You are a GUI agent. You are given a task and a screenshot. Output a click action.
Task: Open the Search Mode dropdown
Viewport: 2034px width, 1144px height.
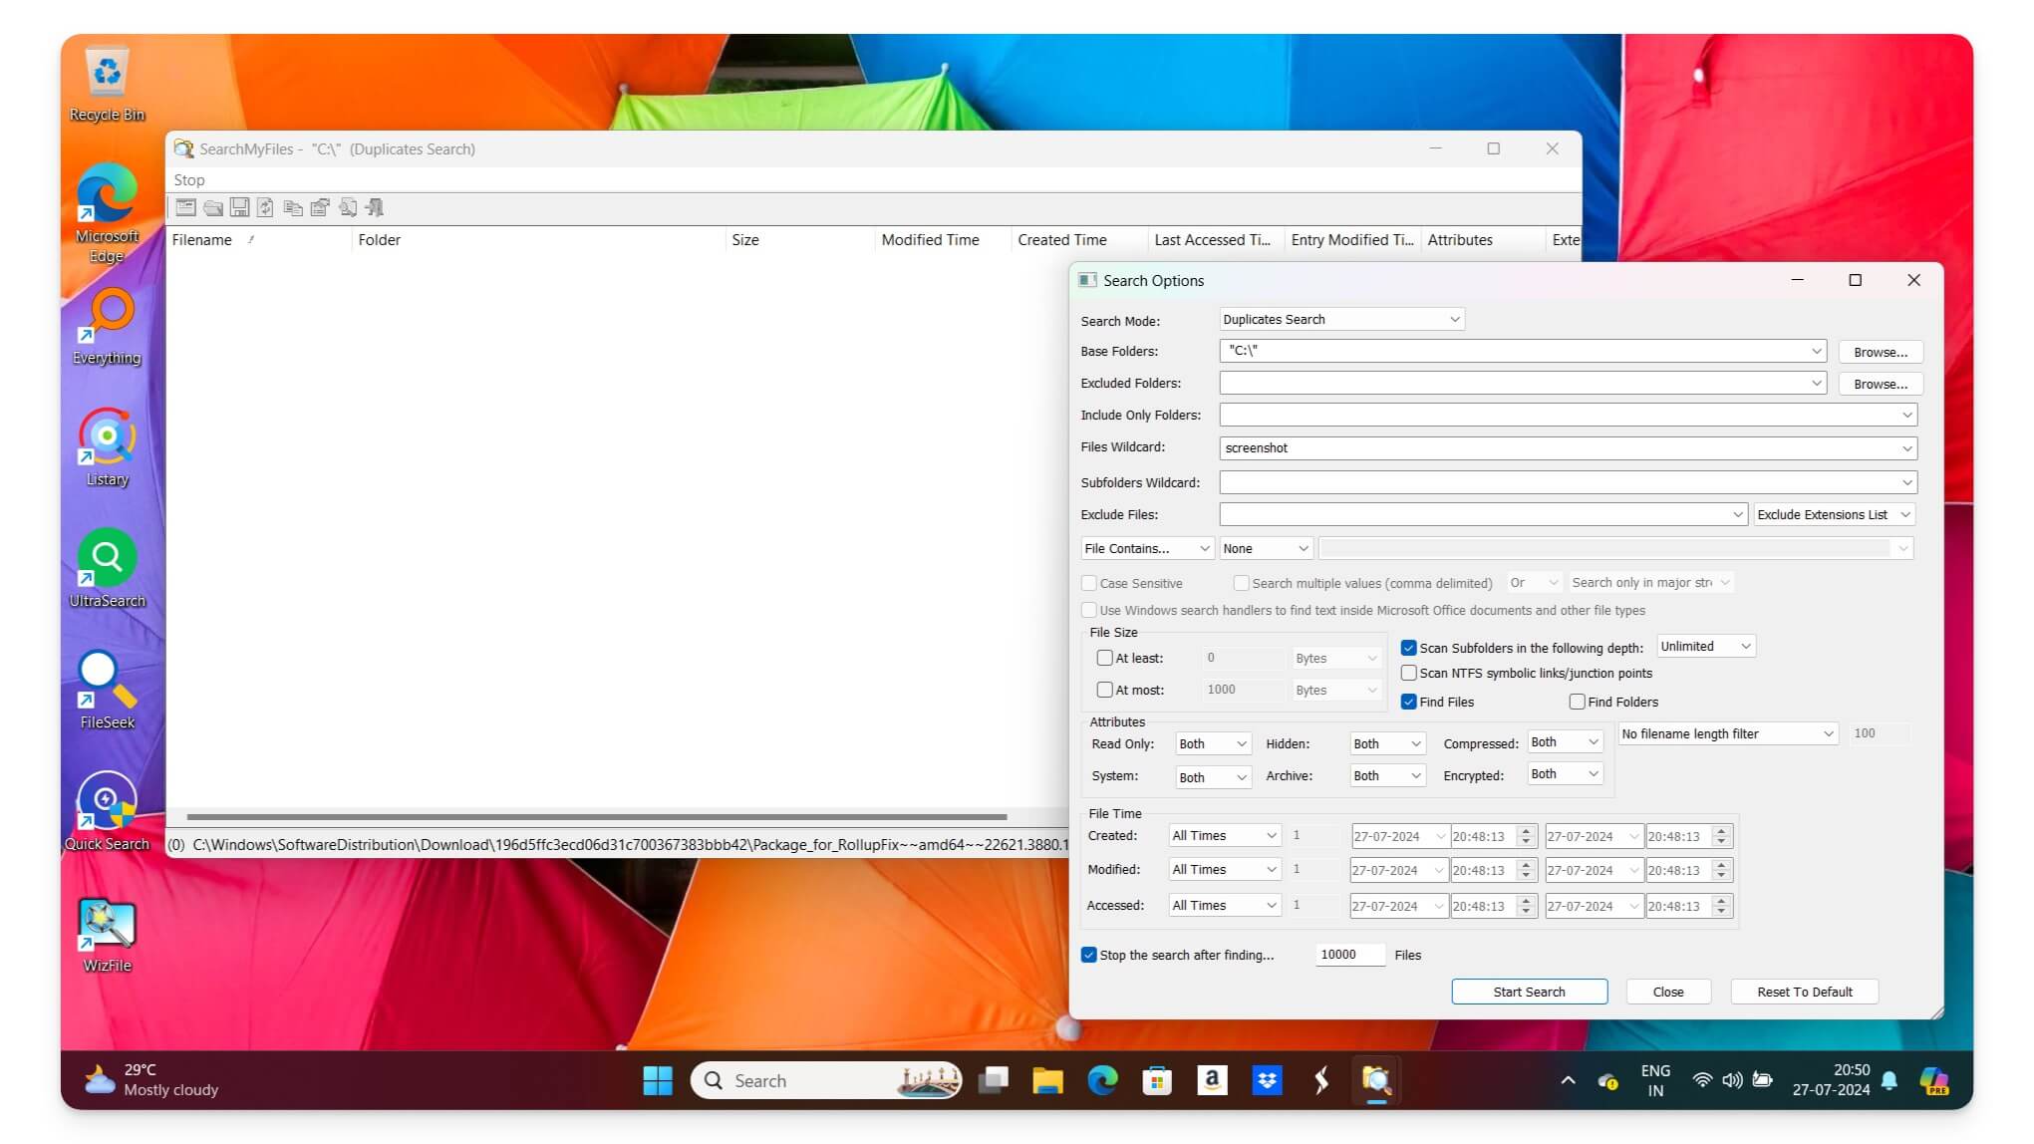[1341, 320]
